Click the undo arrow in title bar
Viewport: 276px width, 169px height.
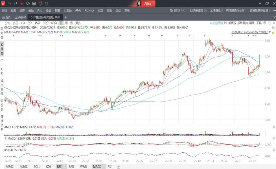point(10,4)
